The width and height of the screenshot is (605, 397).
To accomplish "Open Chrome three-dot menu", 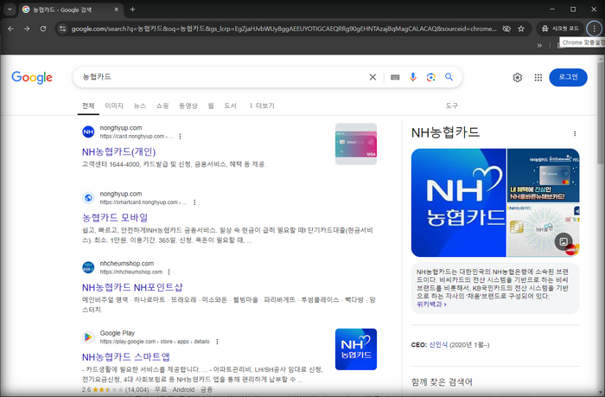I will pos(593,29).
